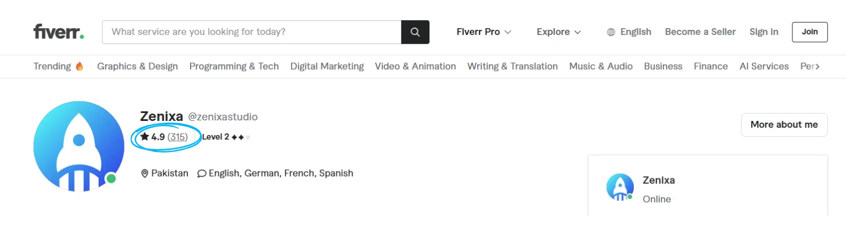Click the languages speech bubble icon
The height and width of the screenshot is (225, 846).
201,173
